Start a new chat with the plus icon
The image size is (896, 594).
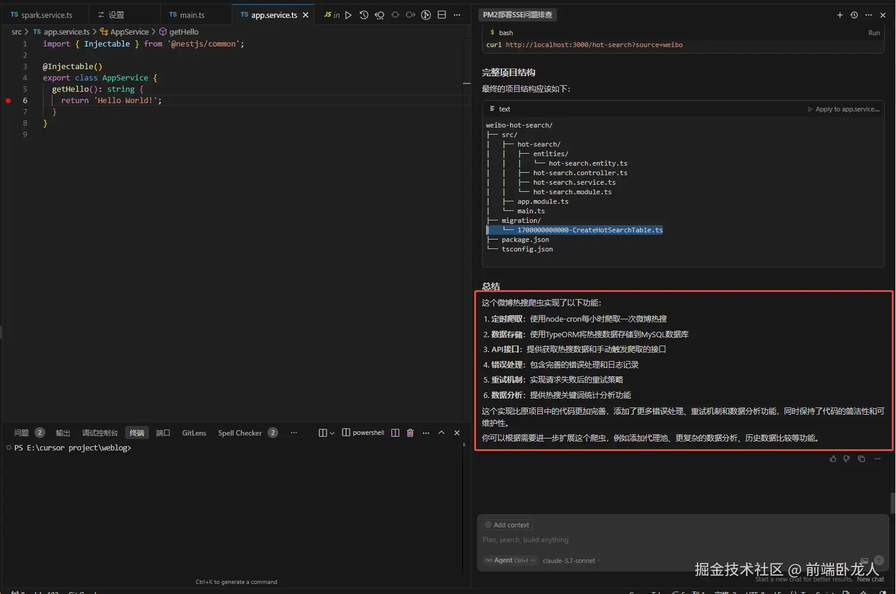pyautogui.click(x=840, y=15)
